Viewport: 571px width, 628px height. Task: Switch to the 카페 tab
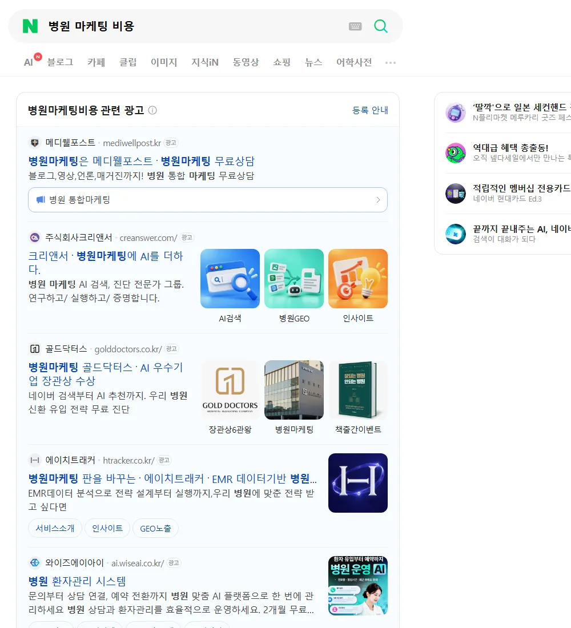point(96,62)
